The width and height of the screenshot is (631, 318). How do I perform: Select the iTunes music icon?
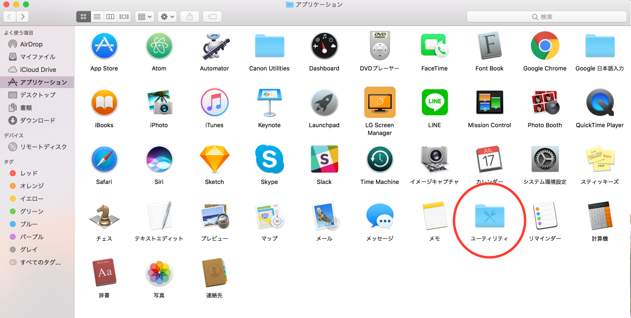tap(214, 103)
